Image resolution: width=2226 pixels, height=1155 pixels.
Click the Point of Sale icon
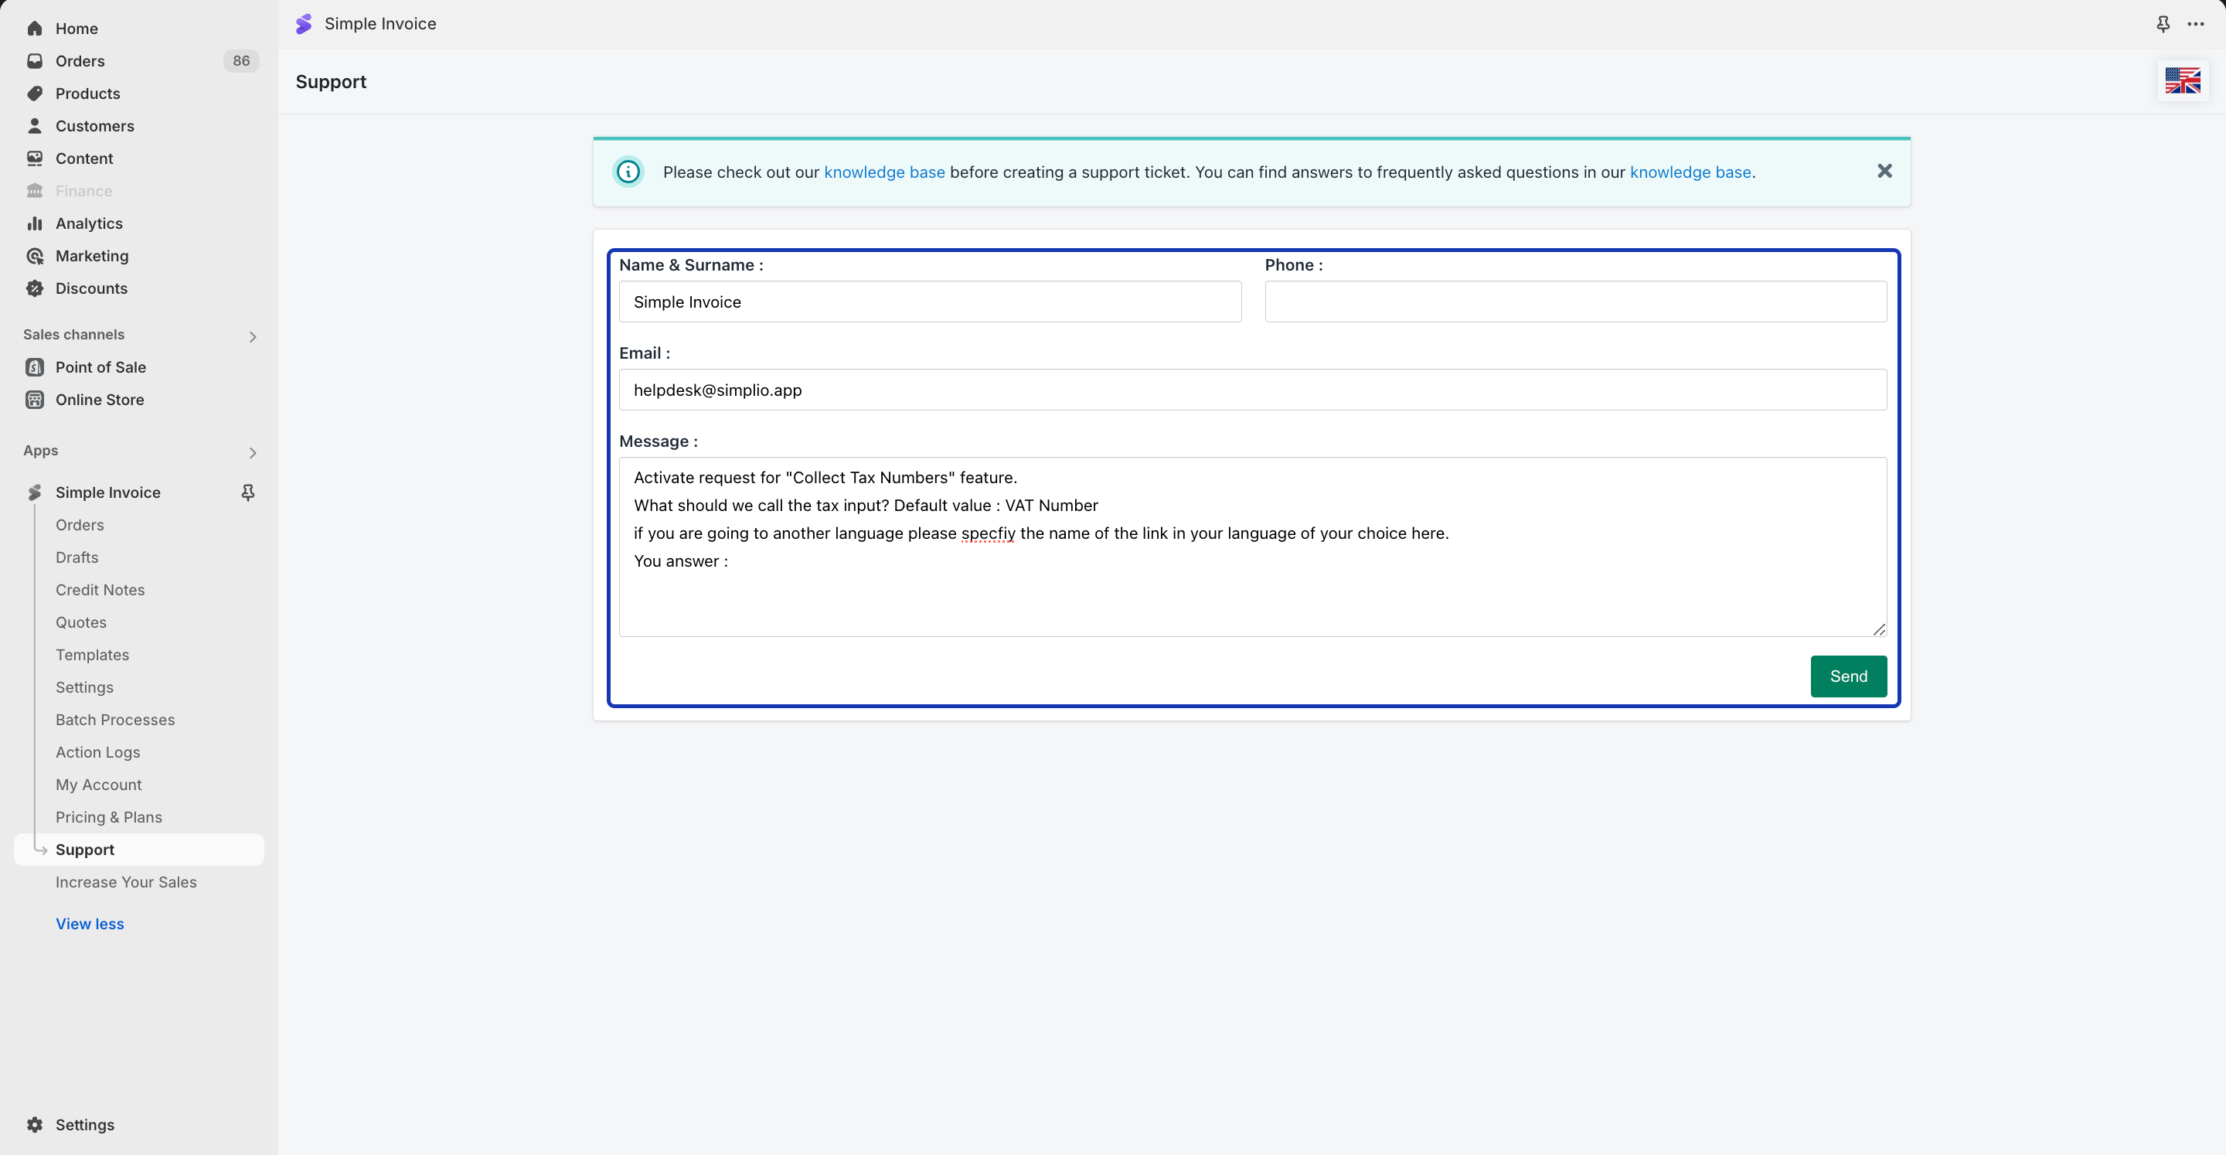[x=35, y=367]
